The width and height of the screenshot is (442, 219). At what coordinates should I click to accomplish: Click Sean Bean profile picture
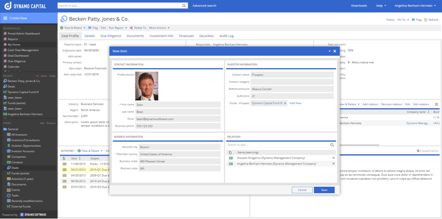[146, 86]
